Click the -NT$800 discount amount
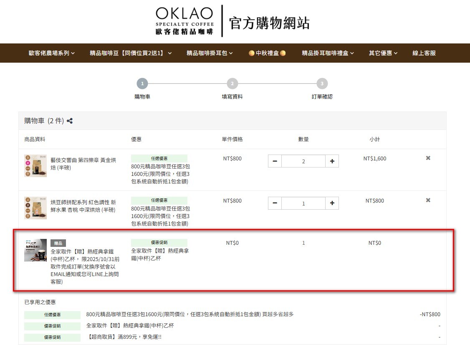This screenshot has width=470, height=345. pyautogui.click(x=430, y=315)
